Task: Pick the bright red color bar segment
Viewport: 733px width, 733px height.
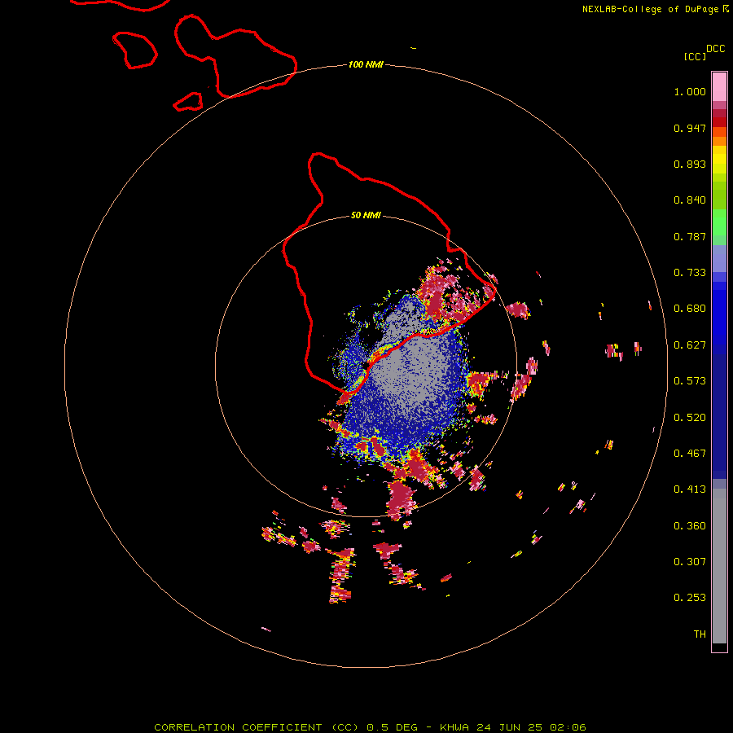Action: pyautogui.click(x=719, y=122)
